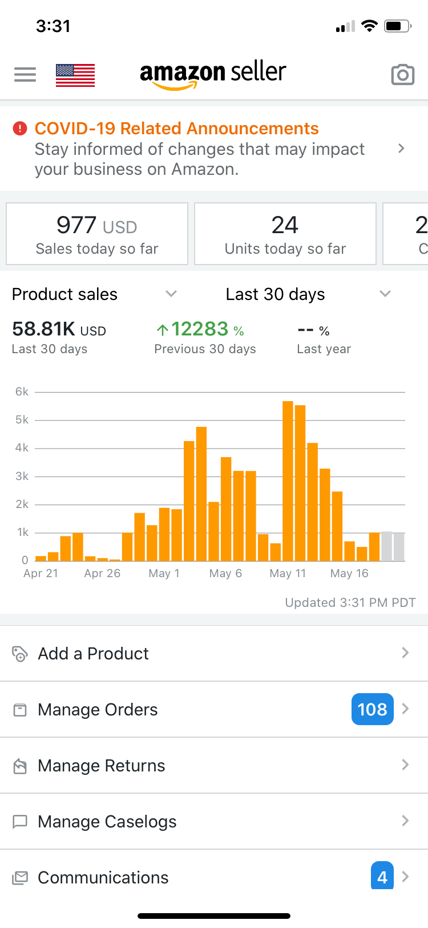Screen dimensions: 428x928
Task: Tap the Units today so far card
Action: 285,234
